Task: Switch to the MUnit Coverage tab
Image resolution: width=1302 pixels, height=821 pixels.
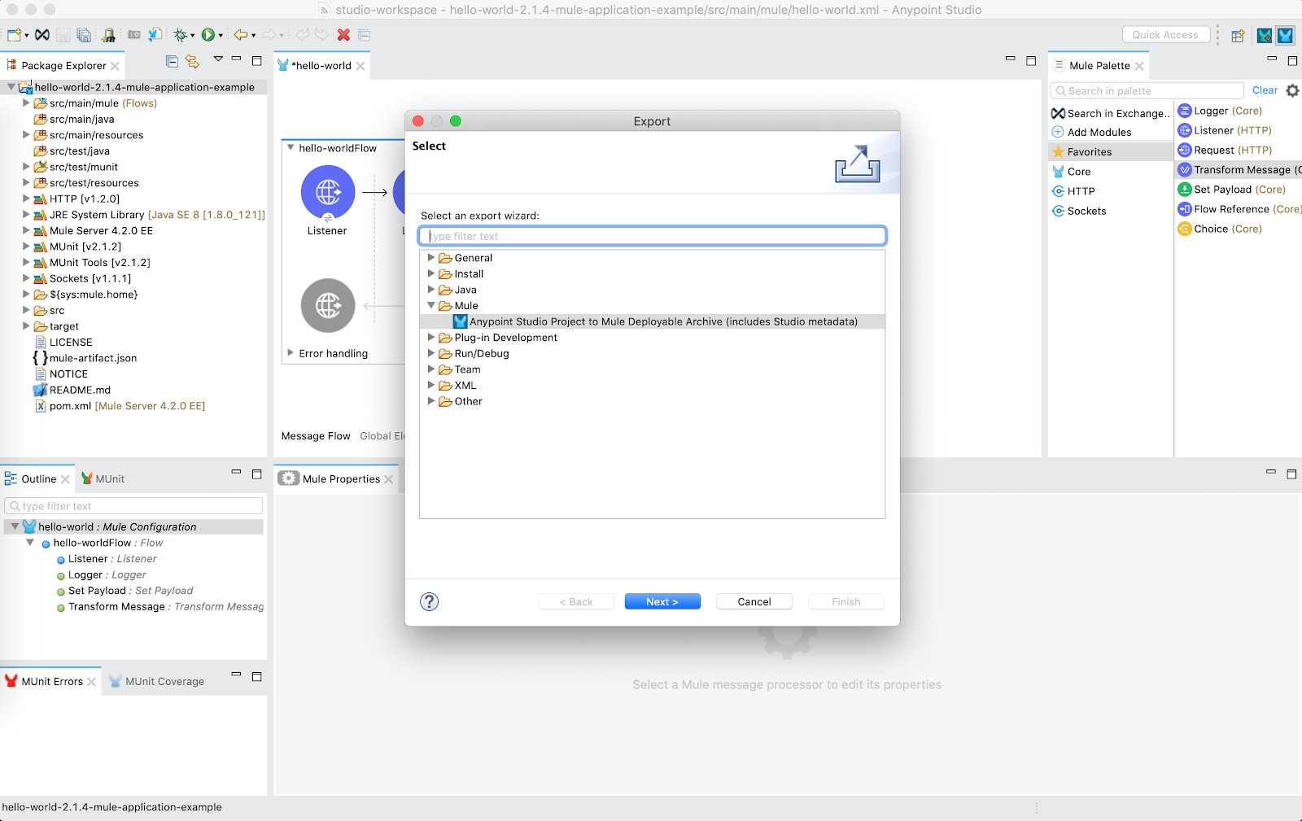Action: point(157,682)
